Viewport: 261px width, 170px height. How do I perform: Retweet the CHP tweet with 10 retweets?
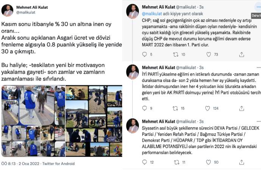tap(176, 54)
